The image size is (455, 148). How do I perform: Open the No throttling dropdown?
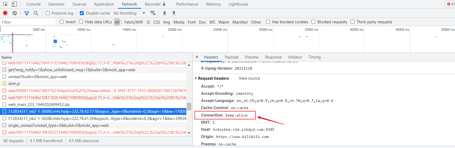click(x=129, y=13)
